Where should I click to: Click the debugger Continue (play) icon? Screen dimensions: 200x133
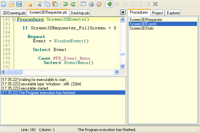pyautogui.click(x=125, y=4)
